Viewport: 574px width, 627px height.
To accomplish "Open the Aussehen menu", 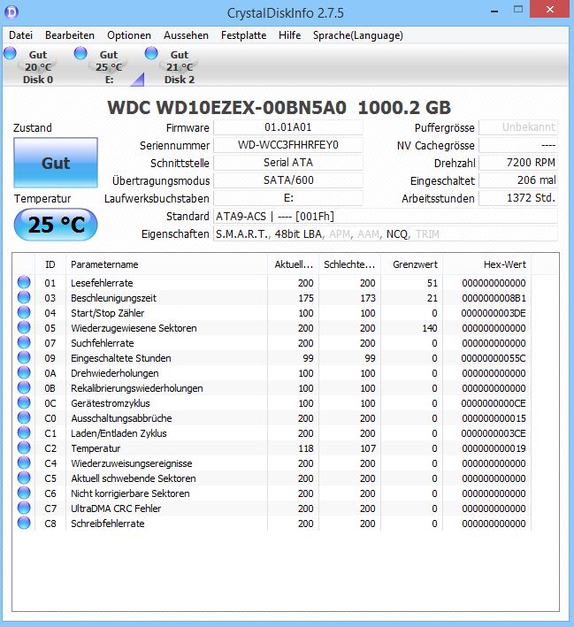I will point(186,35).
